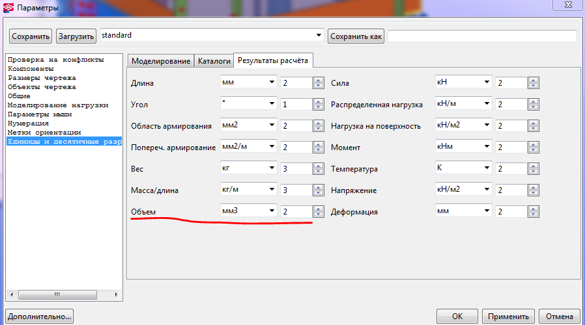Open the Сила unit dropdown
This screenshot has height=325, width=585.
pyautogui.click(x=464, y=82)
